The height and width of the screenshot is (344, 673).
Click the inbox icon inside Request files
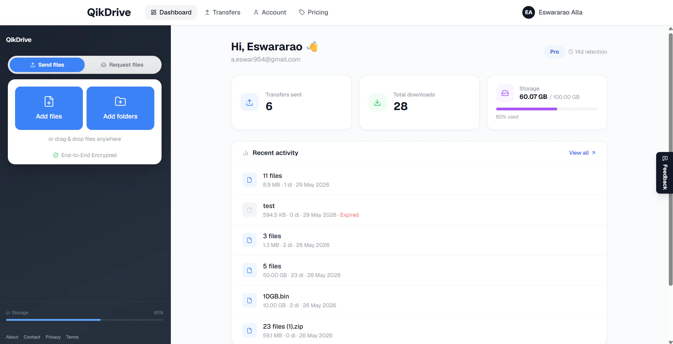pyautogui.click(x=104, y=65)
